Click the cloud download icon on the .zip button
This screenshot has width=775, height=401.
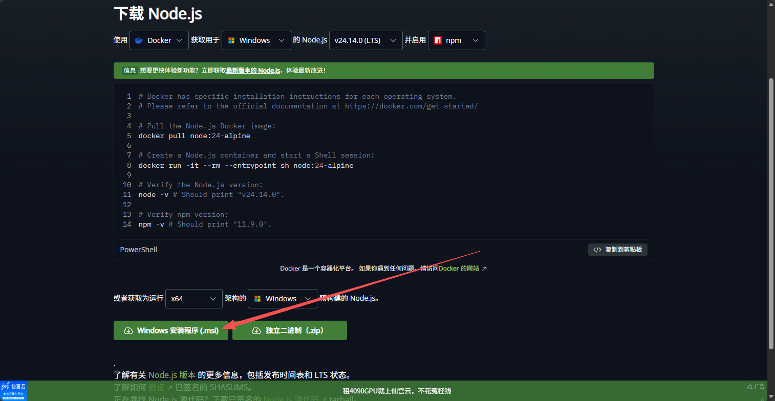point(256,330)
